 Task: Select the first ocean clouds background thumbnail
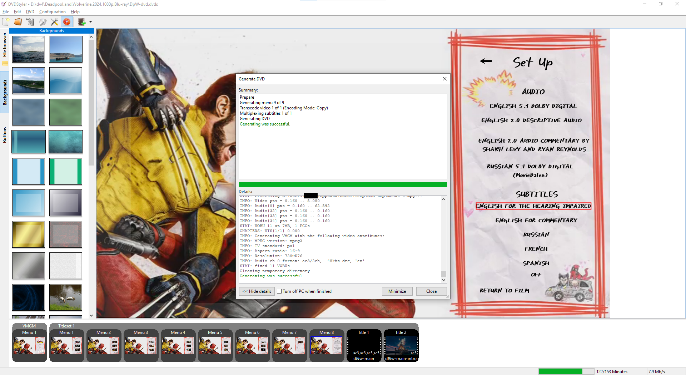(29, 49)
